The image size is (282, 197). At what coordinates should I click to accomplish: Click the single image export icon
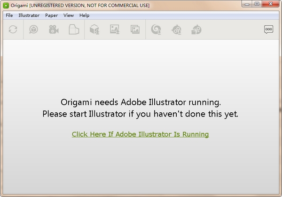(x=115, y=29)
